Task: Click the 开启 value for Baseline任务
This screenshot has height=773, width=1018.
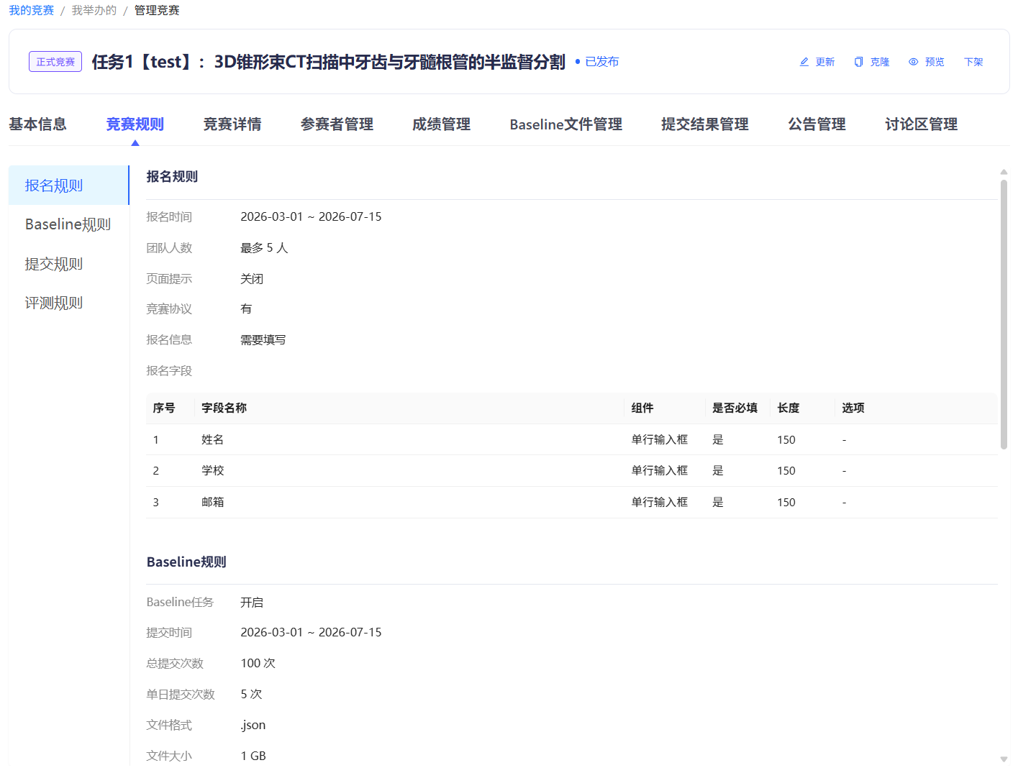Action: click(252, 603)
